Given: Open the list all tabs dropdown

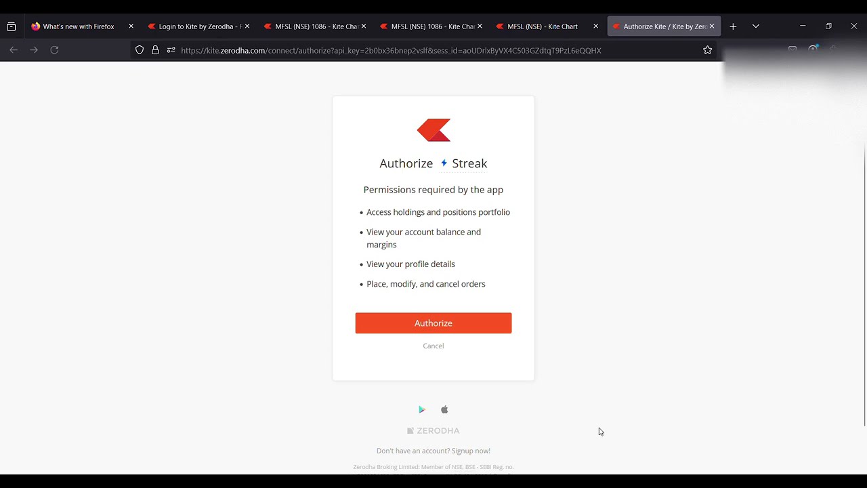Looking at the screenshot, I should (756, 26).
